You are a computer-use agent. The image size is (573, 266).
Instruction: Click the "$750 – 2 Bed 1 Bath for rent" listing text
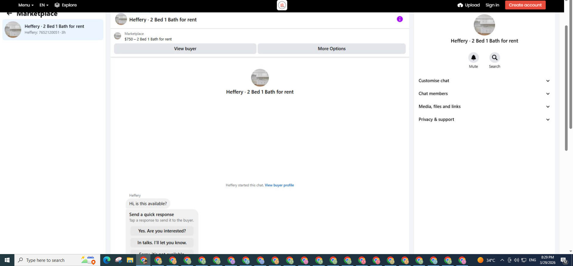(148, 39)
